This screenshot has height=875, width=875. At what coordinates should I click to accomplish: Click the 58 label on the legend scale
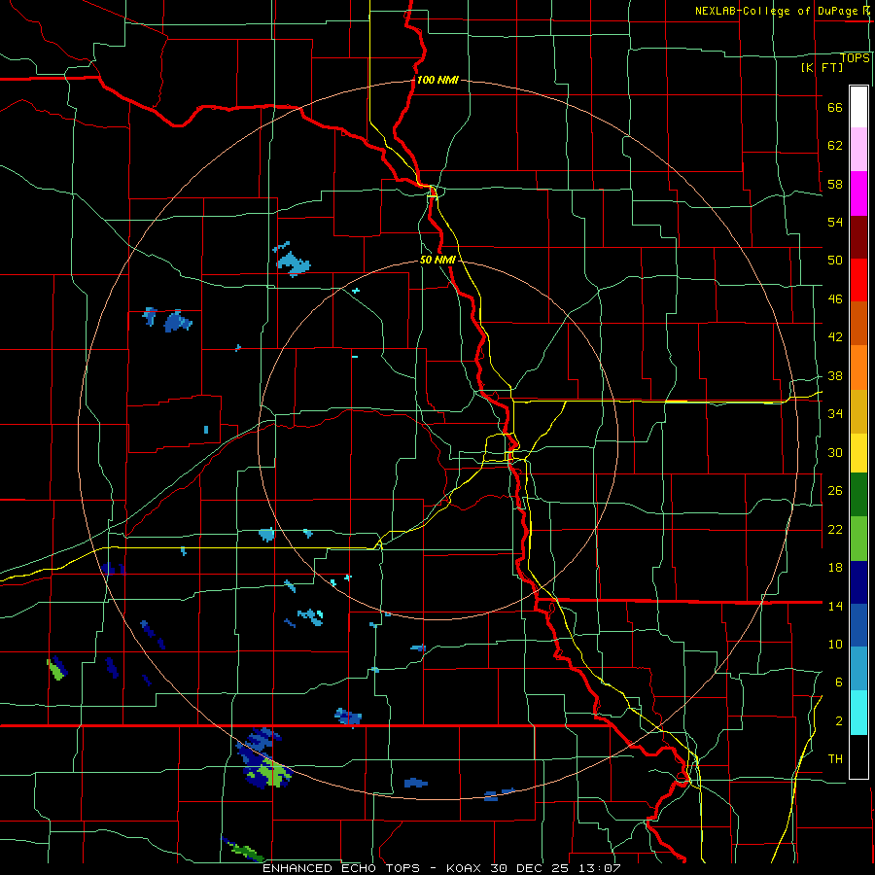pyautogui.click(x=835, y=184)
